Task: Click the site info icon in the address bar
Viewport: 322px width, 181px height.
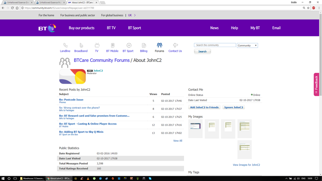Action: click(x=22, y=8)
